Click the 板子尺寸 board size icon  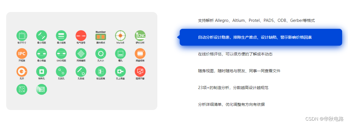[22, 36]
